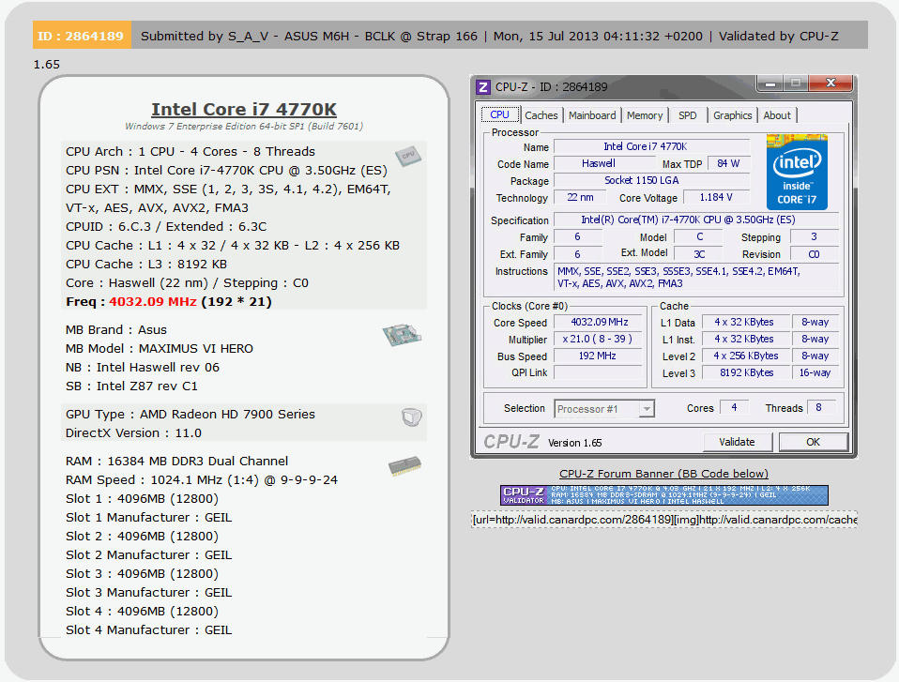Click the Stepping value 3
The width and height of the screenshot is (899, 682).
(815, 237)
